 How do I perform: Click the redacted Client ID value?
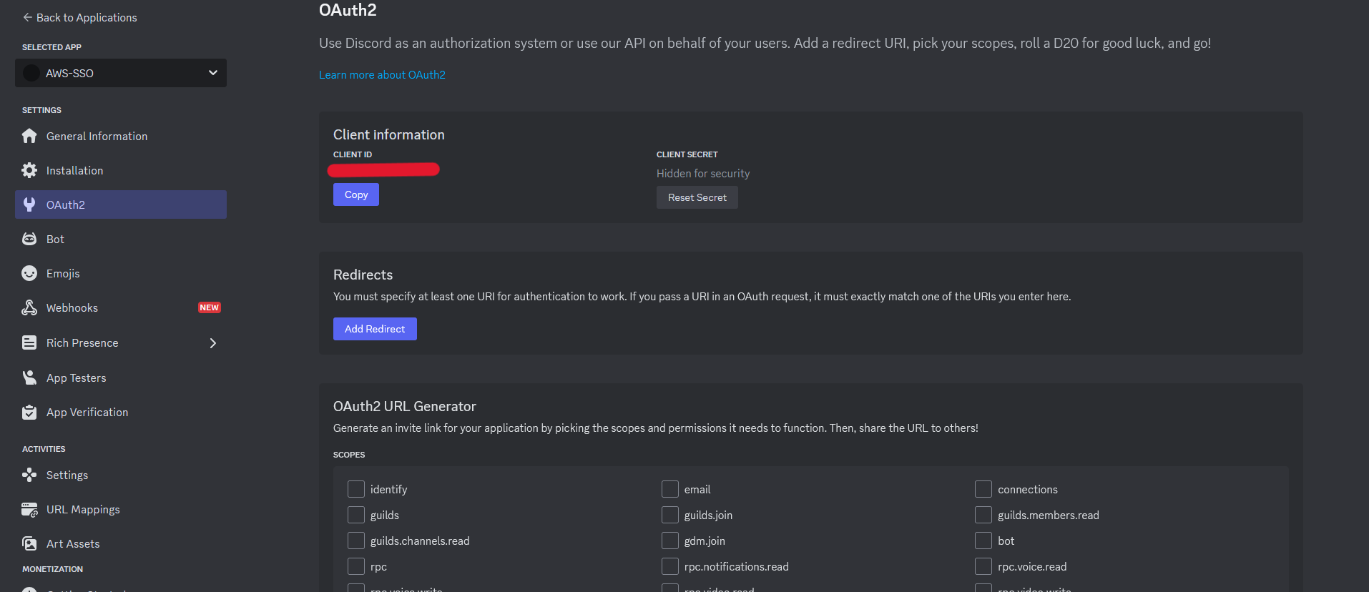pos(383,169)
